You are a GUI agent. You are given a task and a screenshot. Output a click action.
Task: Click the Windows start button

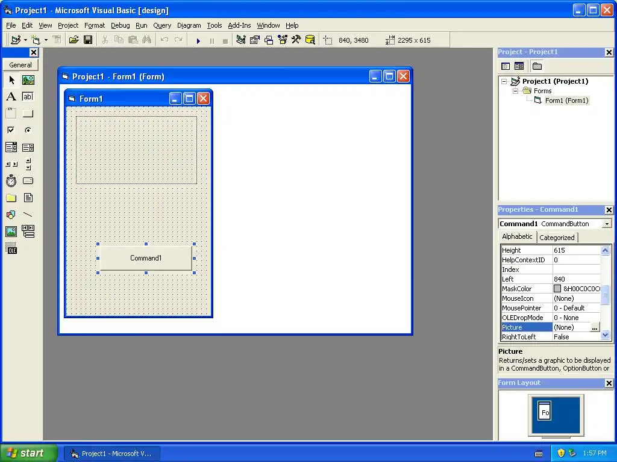tap(28, 454)
